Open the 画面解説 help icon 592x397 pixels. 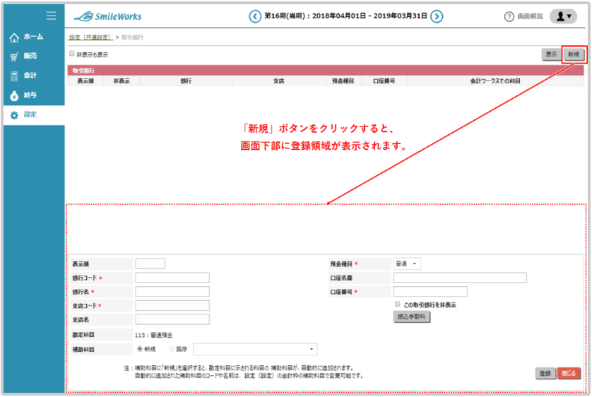point(509,17)
